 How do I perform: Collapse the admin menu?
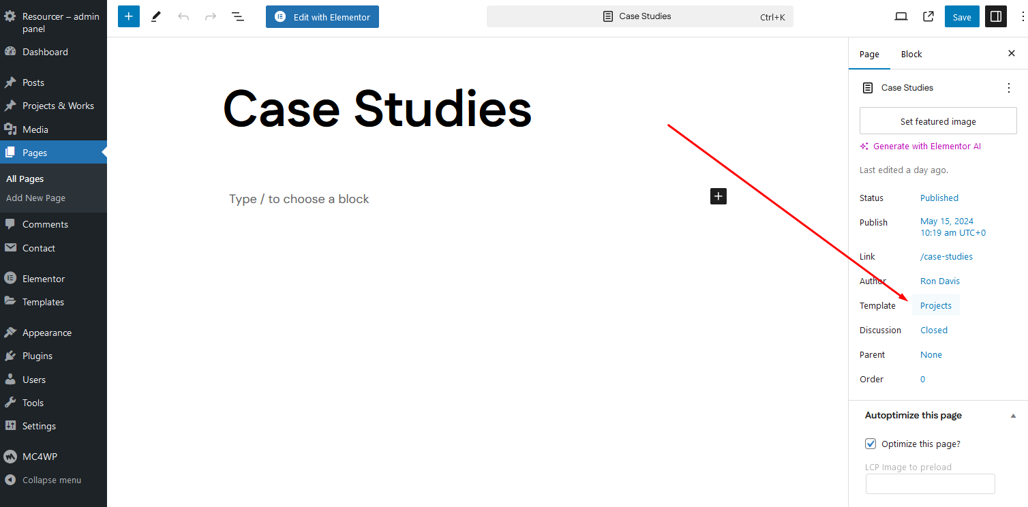53,480
